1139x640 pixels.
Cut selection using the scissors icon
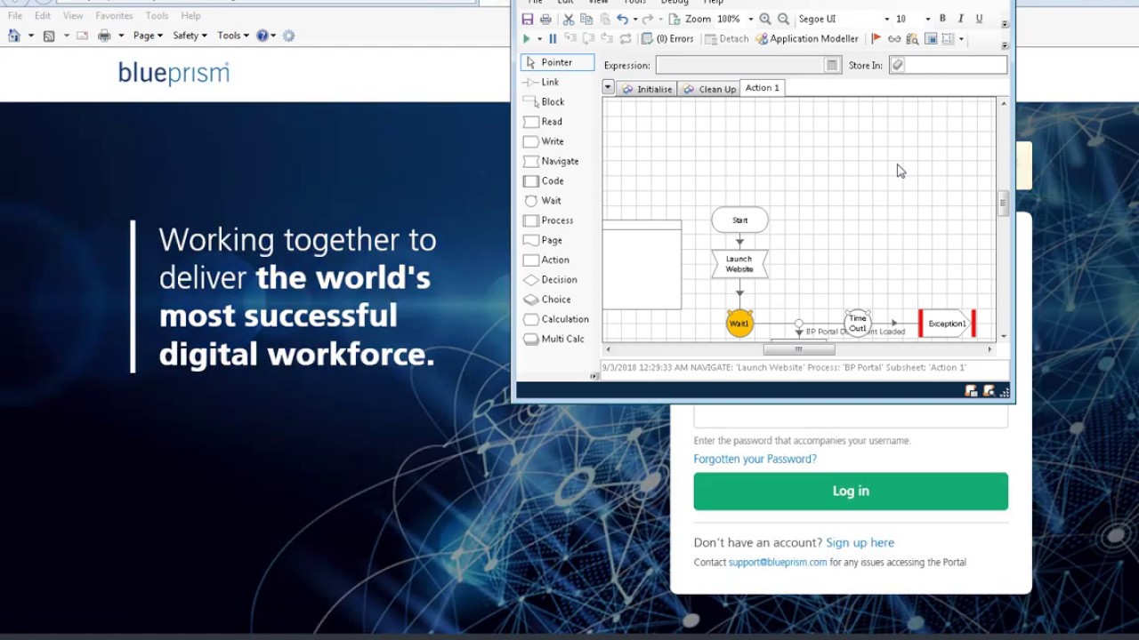pyautogui.click(x=569, y=19)
